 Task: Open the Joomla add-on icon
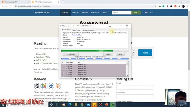[44, 86]
